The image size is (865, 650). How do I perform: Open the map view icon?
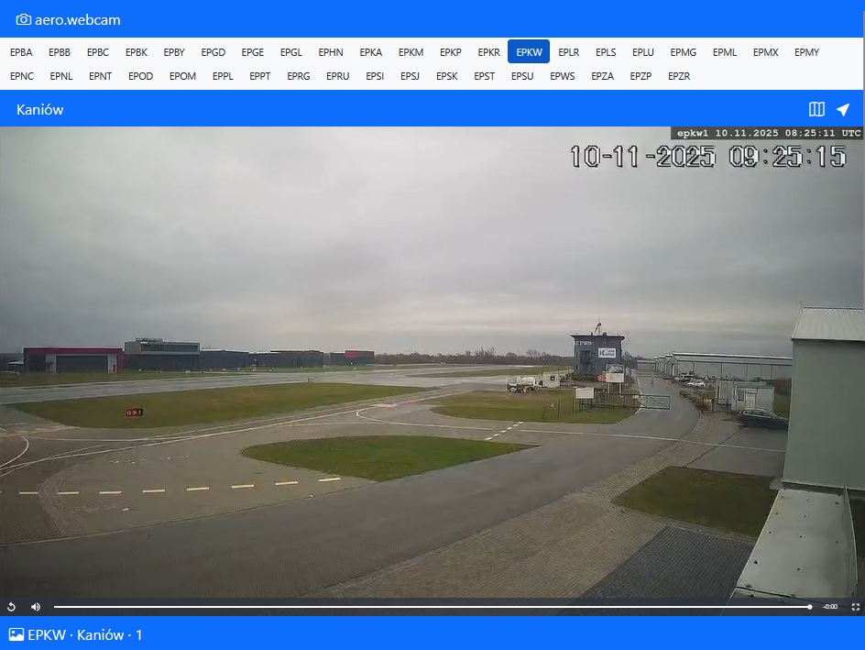816,110
